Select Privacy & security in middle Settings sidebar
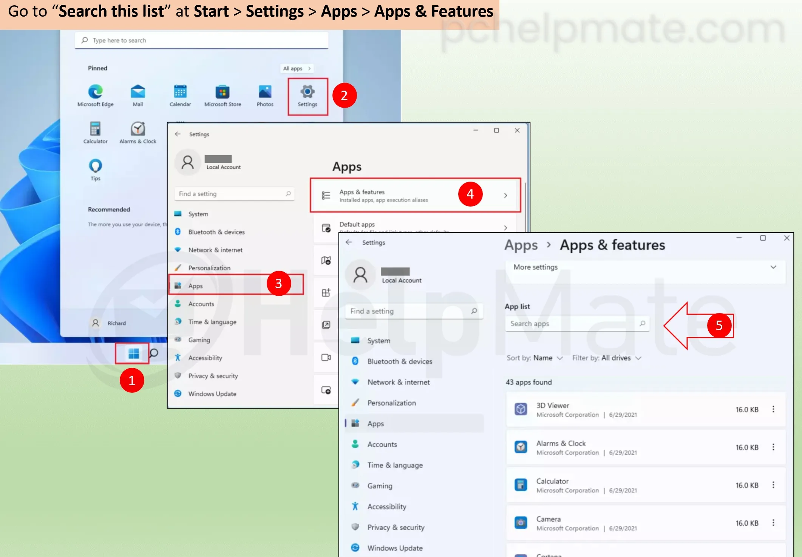 236,376
